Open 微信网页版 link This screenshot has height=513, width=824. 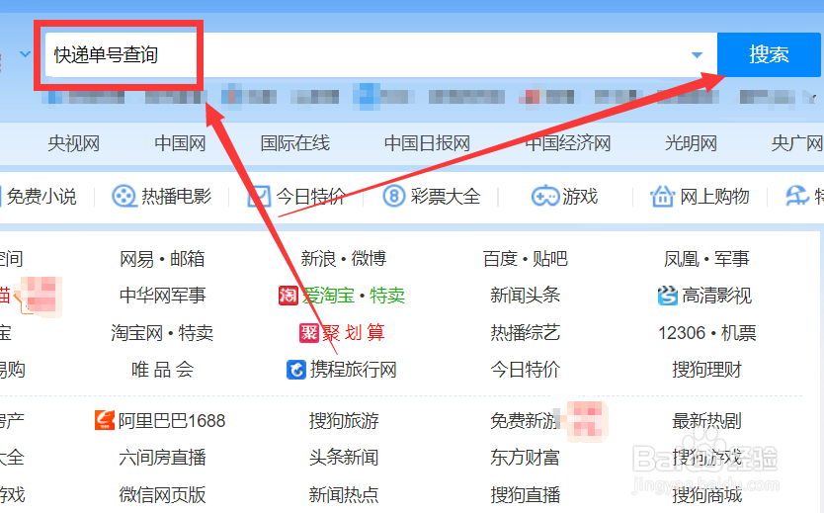[162, 495]
